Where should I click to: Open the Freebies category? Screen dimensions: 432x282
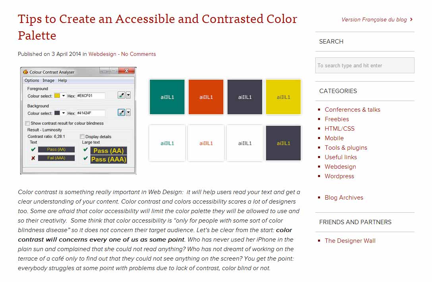click(x=337, y=119)
